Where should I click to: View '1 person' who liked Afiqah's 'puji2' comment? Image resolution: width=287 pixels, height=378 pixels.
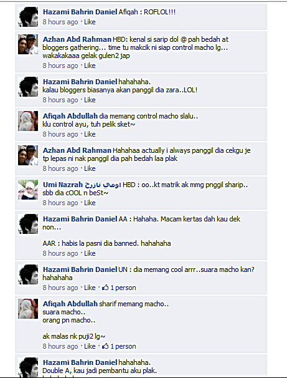[123, 346]
